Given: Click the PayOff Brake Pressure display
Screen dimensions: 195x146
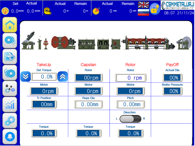Looking at the screenshot, I should click(x=172, y=91).
